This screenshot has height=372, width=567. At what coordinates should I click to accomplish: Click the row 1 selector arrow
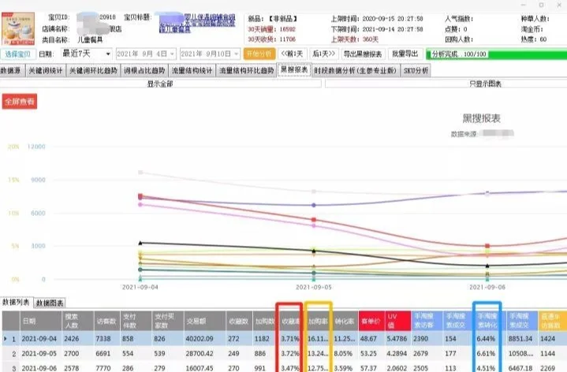coord(5,339)
